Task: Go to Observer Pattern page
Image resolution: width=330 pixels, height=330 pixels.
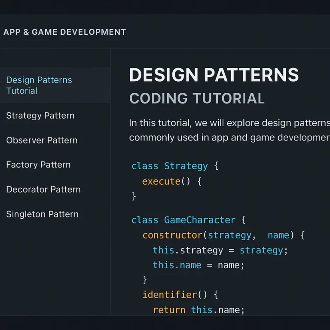Action: pos(42,140)
